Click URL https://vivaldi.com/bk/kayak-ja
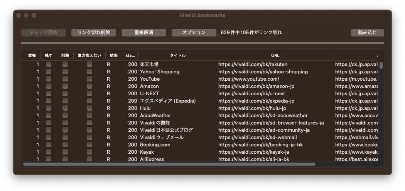This screenshot has height=191, width=405. pos(253,152)
